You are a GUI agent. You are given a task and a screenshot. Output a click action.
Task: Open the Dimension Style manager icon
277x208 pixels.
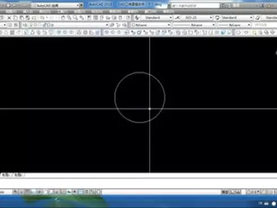click(178, 18)
